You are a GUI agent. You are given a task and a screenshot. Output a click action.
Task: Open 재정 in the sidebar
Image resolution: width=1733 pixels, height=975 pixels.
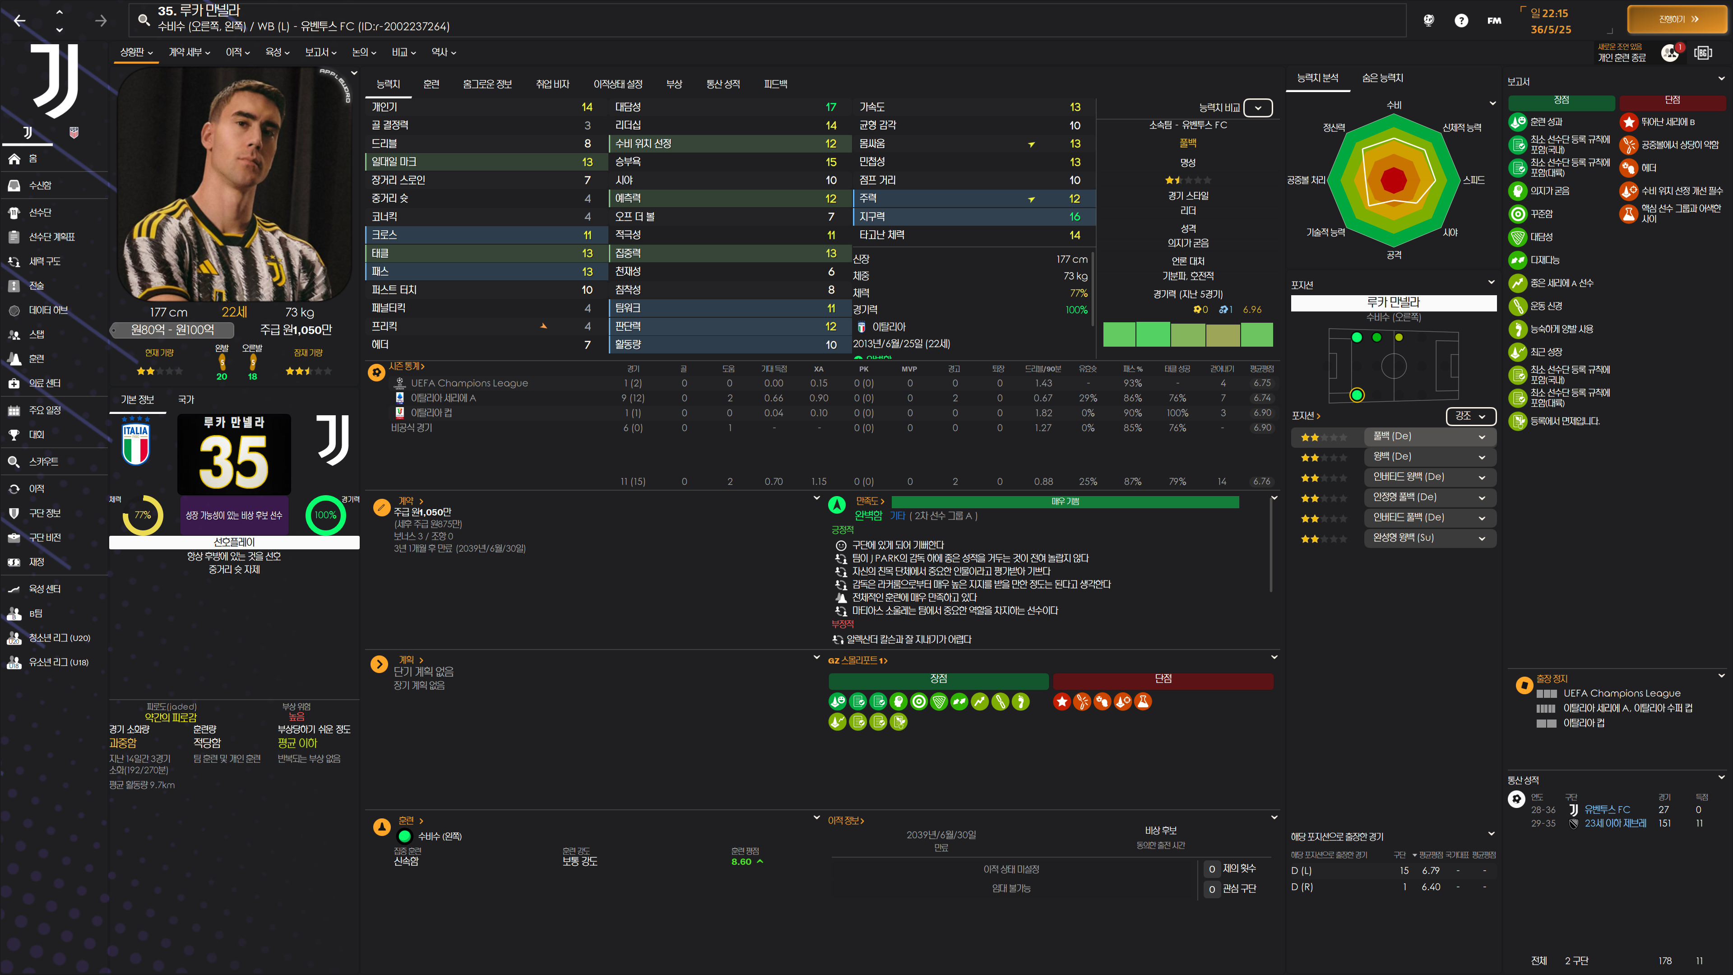pyautogui.click(x=36, y=562)
